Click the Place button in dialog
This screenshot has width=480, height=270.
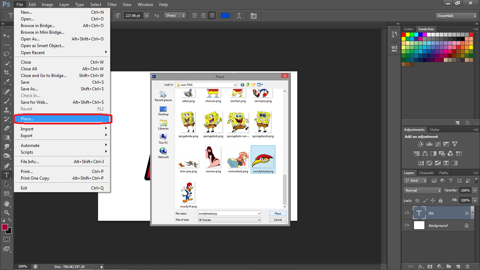pyautogui.click(x=278, y=213)
